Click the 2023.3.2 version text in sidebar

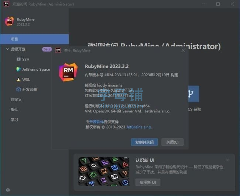coord(23,24)
